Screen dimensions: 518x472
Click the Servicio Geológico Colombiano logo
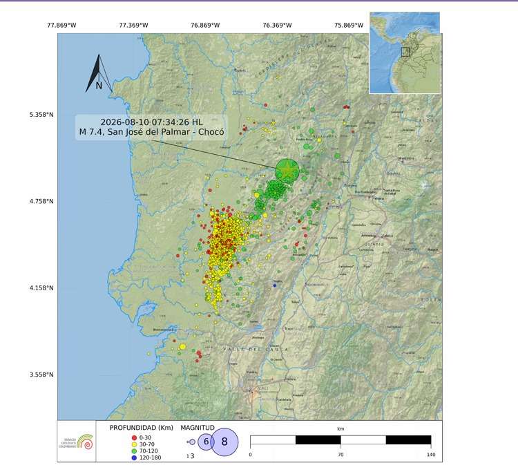tap(77, 442)
